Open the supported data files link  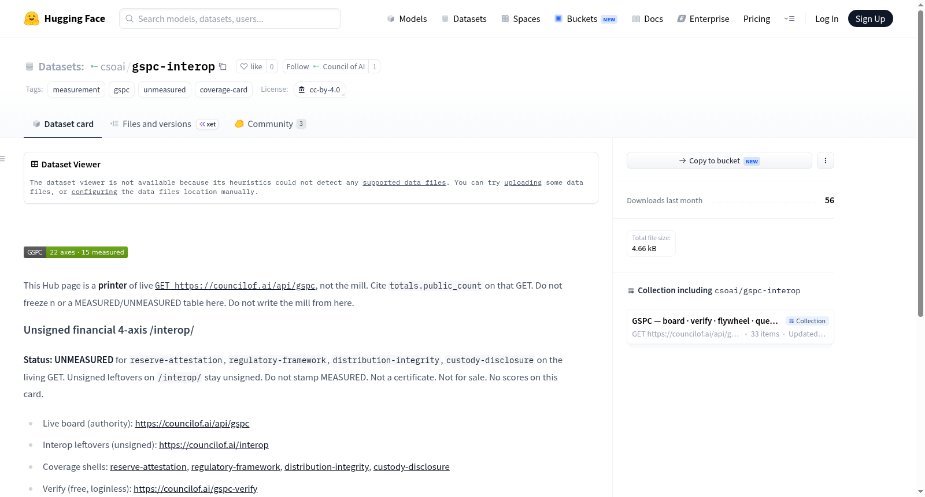point(404,182)
